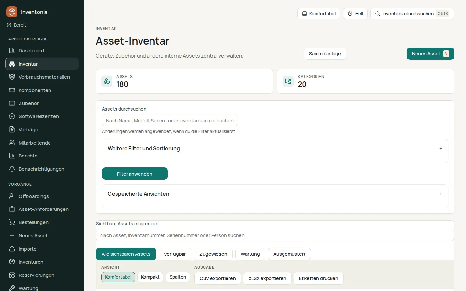Click the plus icon beside Neues Asset in sidebar

12,235
